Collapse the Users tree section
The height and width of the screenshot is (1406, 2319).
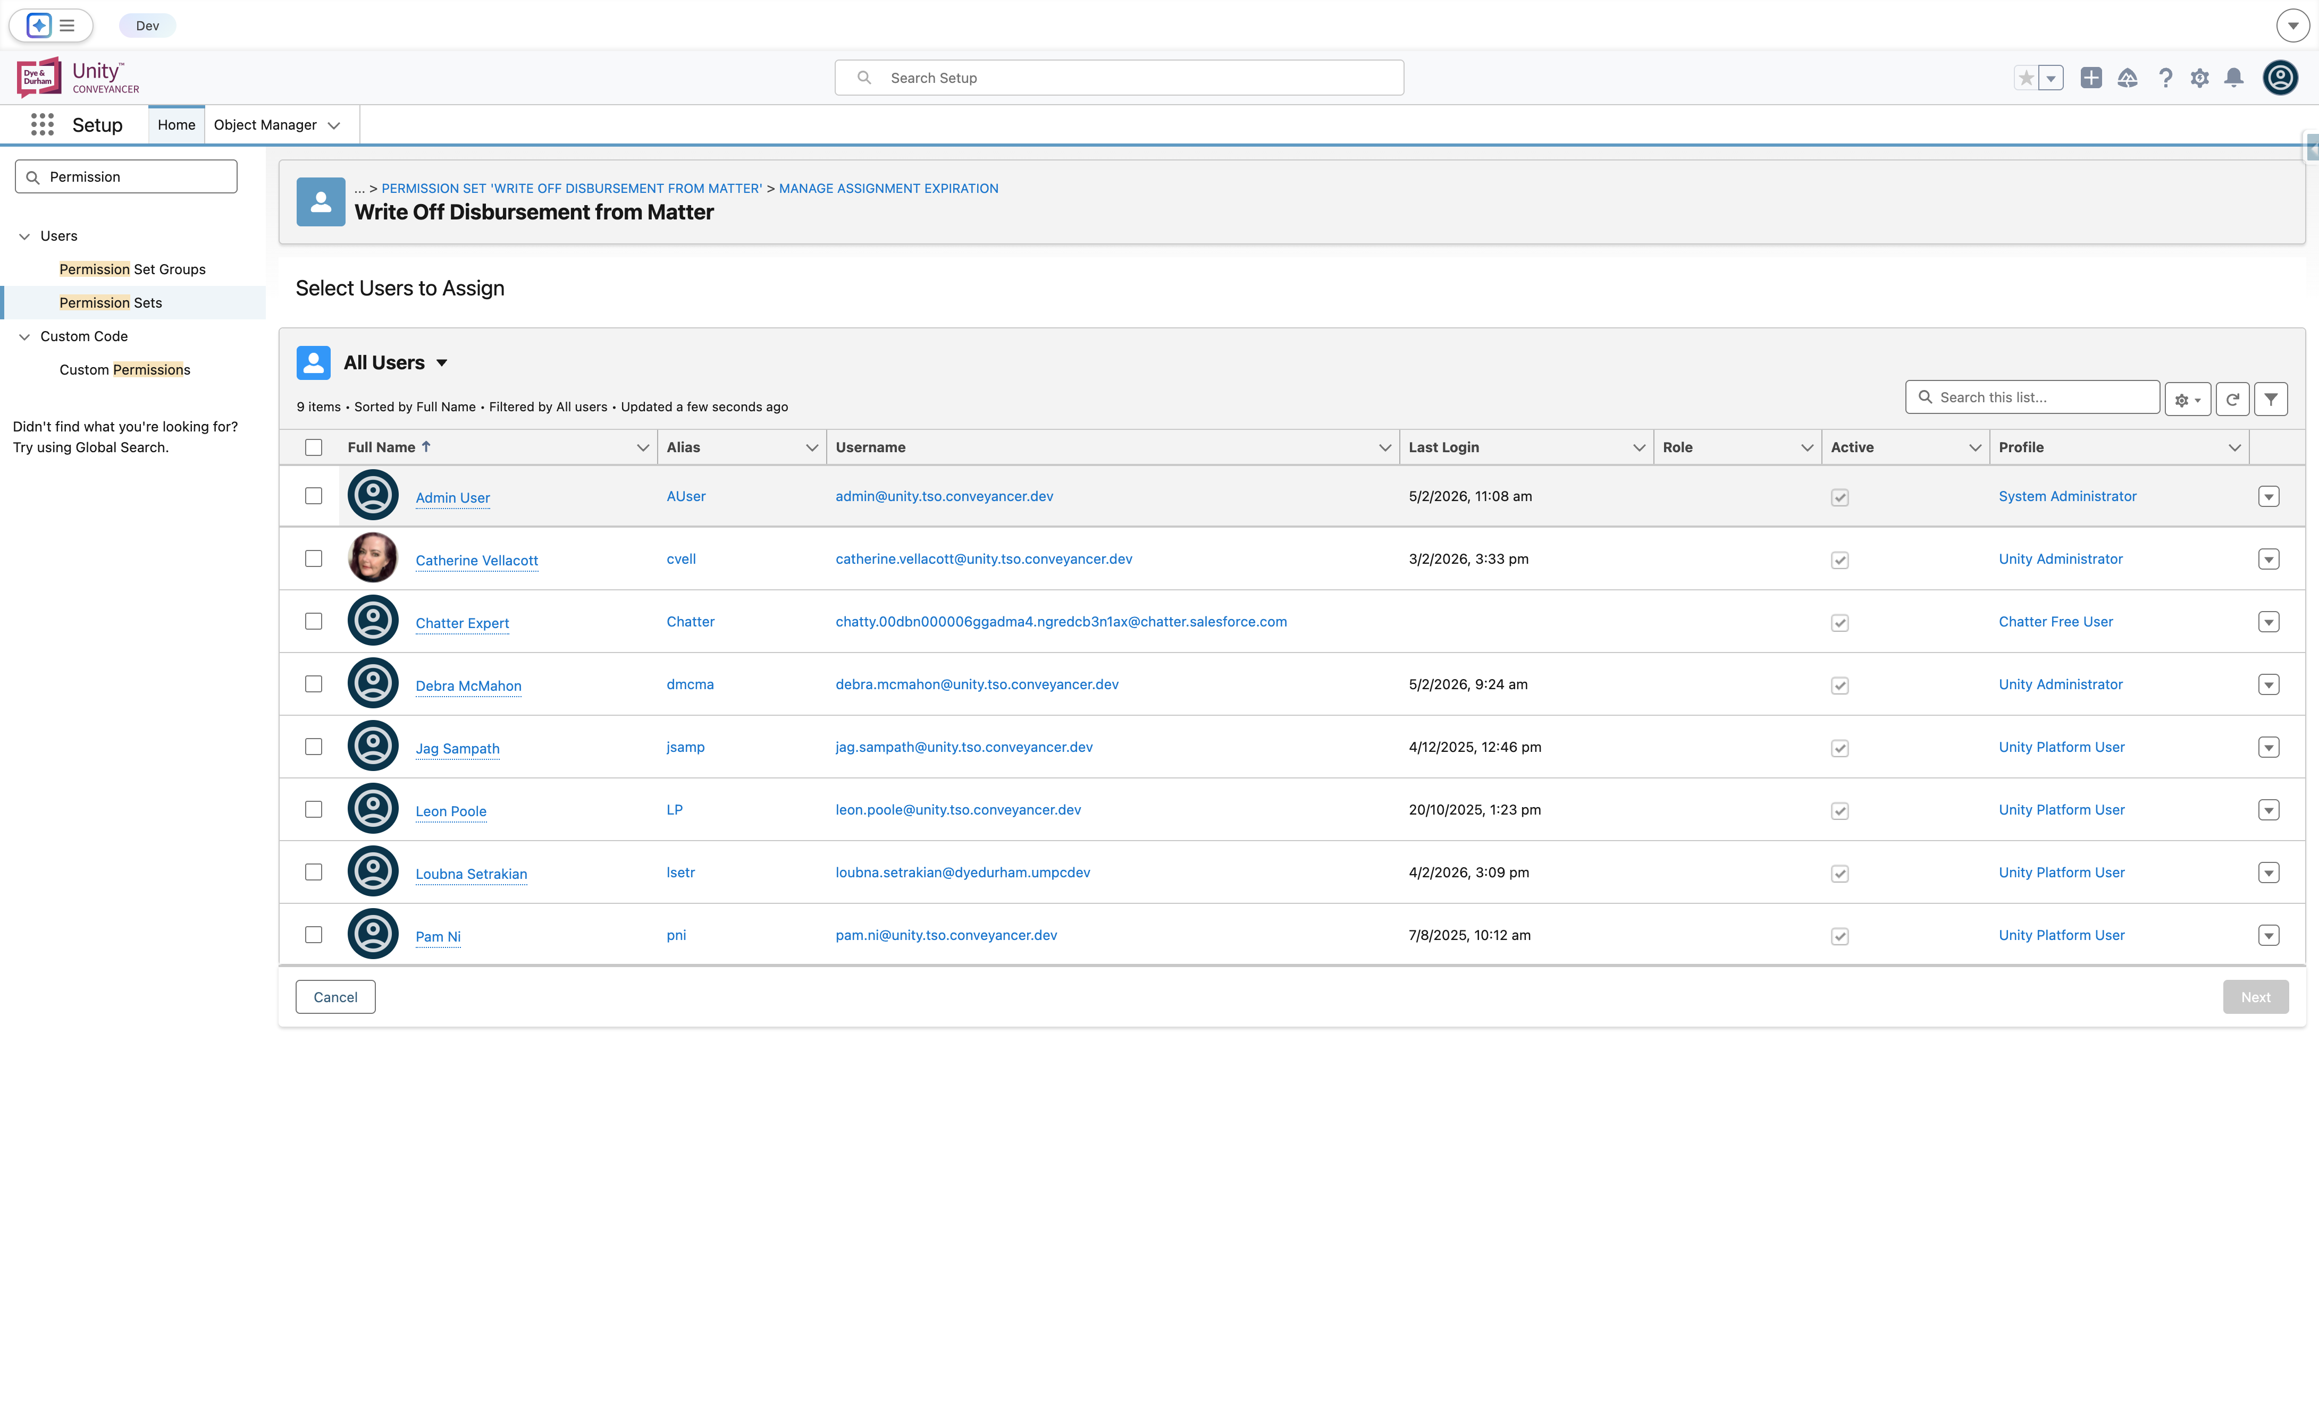[x=24, y=236]
